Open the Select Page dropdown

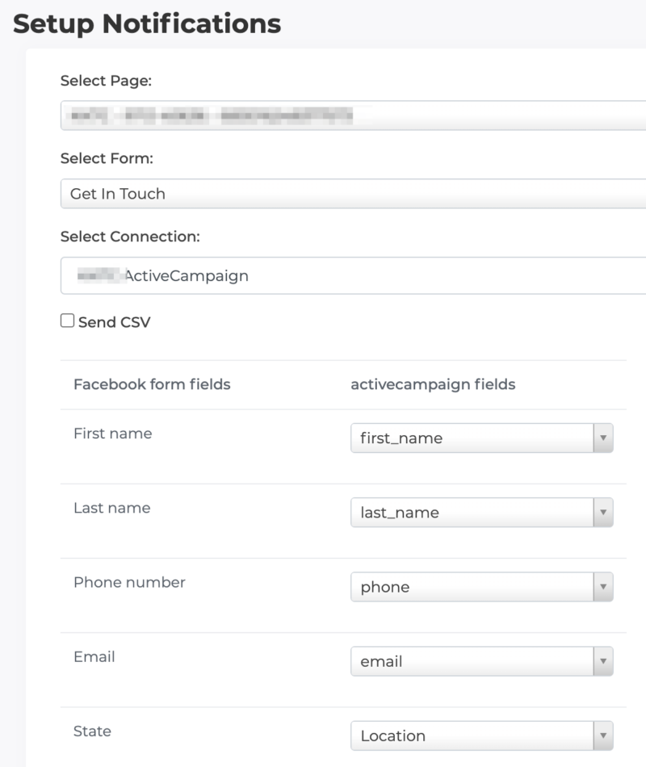click(353, 115)
